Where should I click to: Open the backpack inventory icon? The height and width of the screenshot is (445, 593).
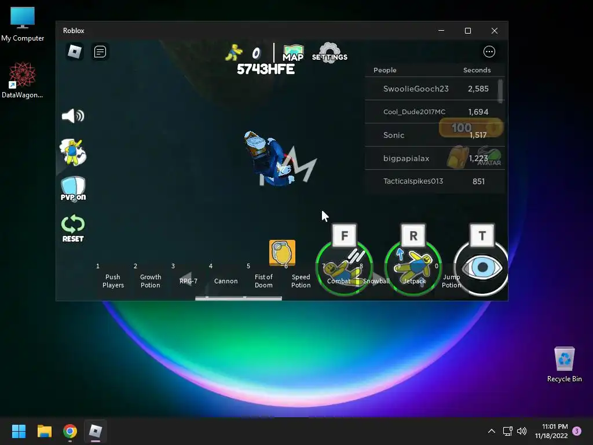[457, 157]
